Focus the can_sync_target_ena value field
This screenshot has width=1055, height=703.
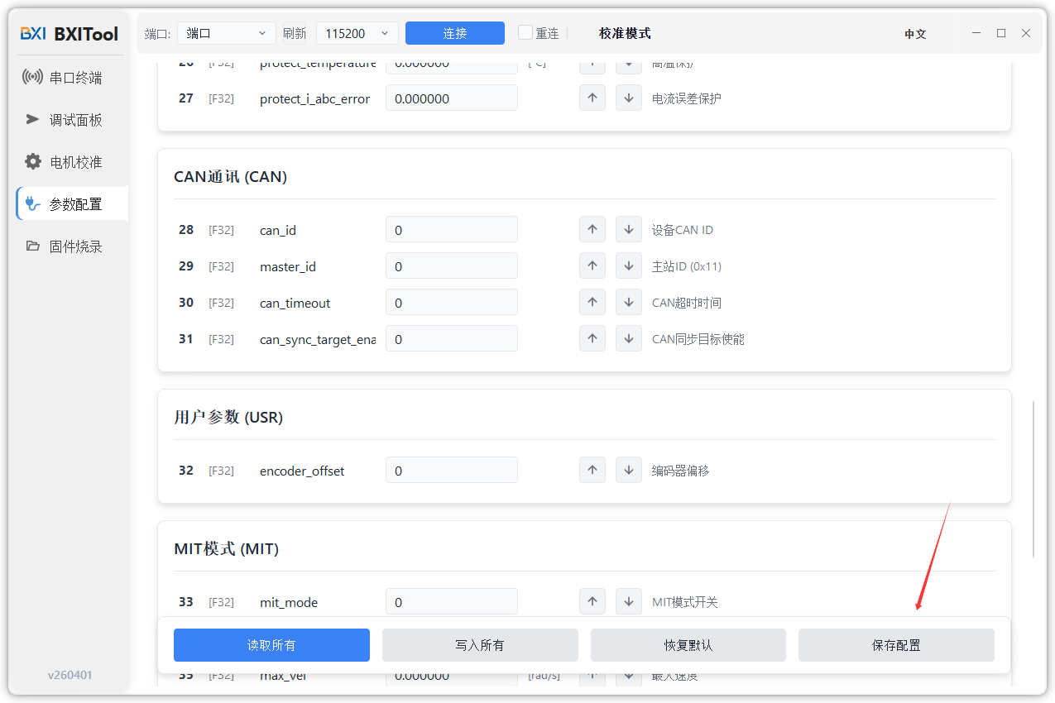[452, 338]
